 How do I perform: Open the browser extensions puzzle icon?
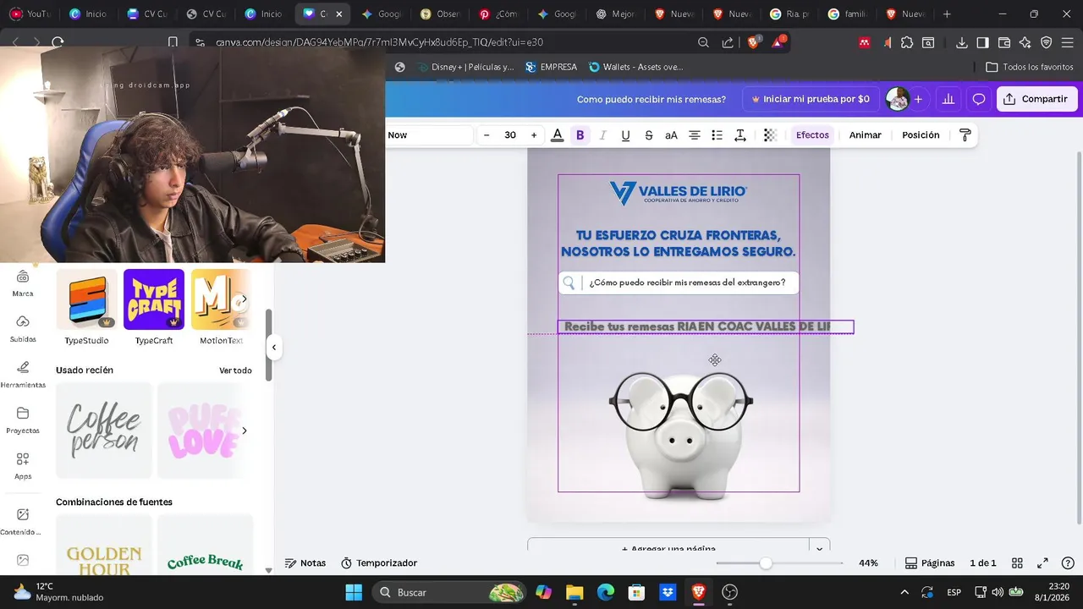(x=907, y=42)
